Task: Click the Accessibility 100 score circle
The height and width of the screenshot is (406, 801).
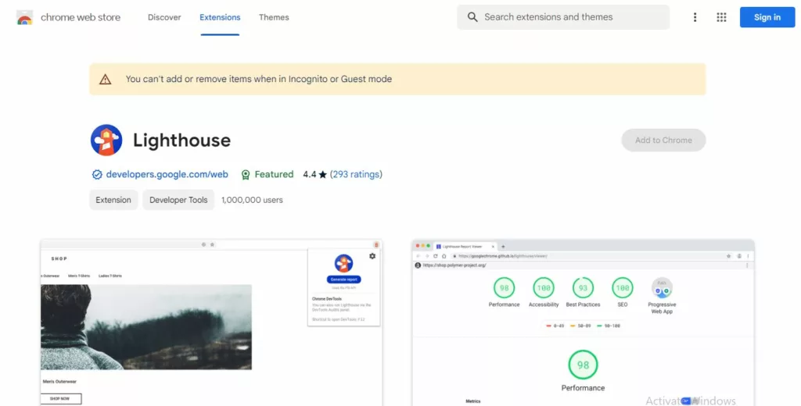Action: click(544, 287)
